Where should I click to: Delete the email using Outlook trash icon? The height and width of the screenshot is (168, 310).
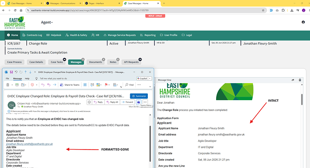click(8, 85)
